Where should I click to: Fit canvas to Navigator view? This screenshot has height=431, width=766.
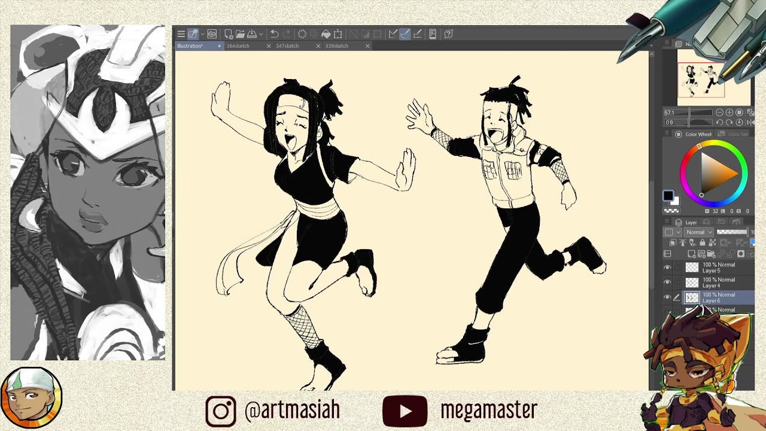tap(750, 113)
